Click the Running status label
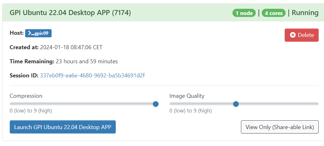Image resolution: width=324 pixels, height=146 pixels. coord(305,13)
